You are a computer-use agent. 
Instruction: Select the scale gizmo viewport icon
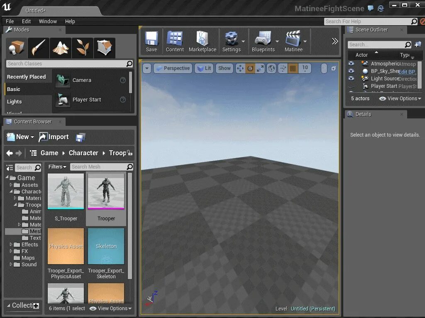(260, 68)
